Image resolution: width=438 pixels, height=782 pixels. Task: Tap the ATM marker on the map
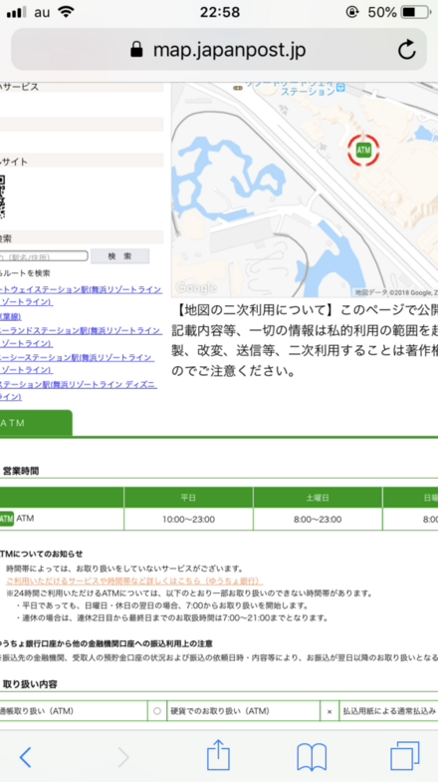pyautogui.click(x=363, y=150)
